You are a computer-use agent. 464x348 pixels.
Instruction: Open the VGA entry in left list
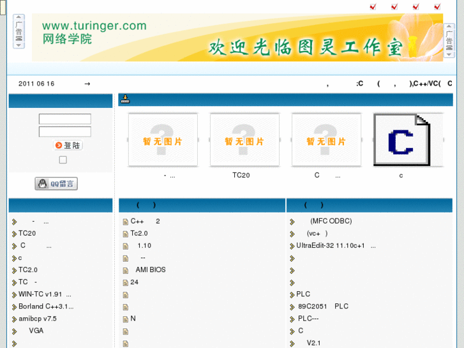click(x=36, y=331)
